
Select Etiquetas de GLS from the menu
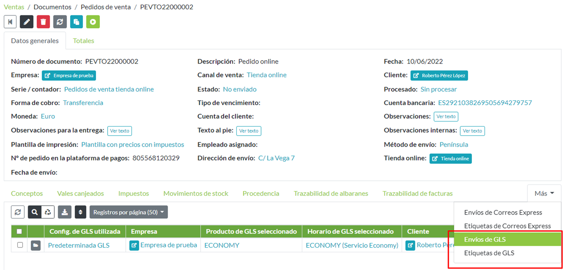pyautogui.click(x=489, y=253)
